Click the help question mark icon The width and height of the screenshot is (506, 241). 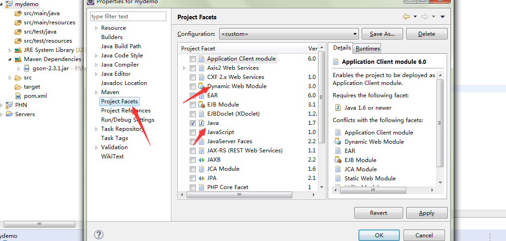point(99,235)
